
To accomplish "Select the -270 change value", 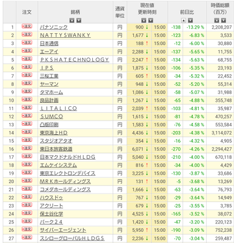I will click(175, 149).
